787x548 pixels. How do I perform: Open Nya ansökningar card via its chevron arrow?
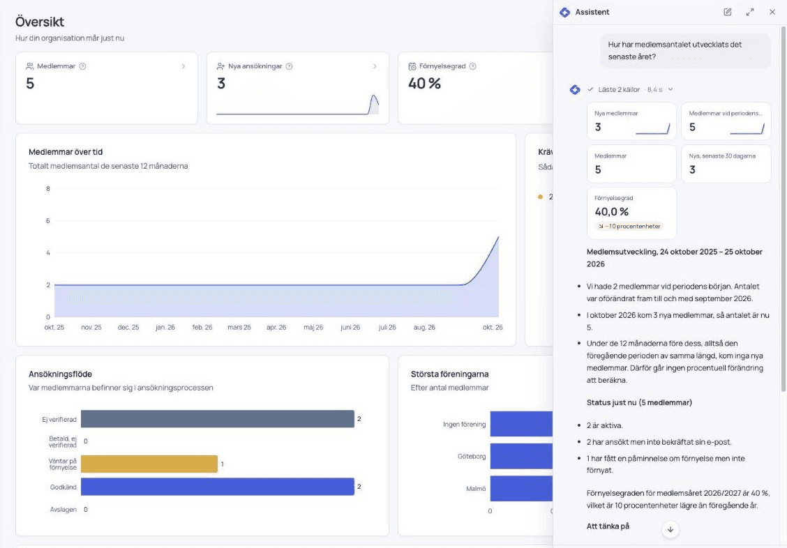(x=375, y=66)
